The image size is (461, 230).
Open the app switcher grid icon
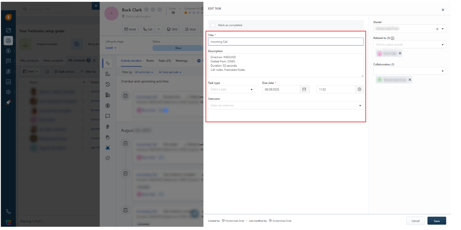pos(8,222)
